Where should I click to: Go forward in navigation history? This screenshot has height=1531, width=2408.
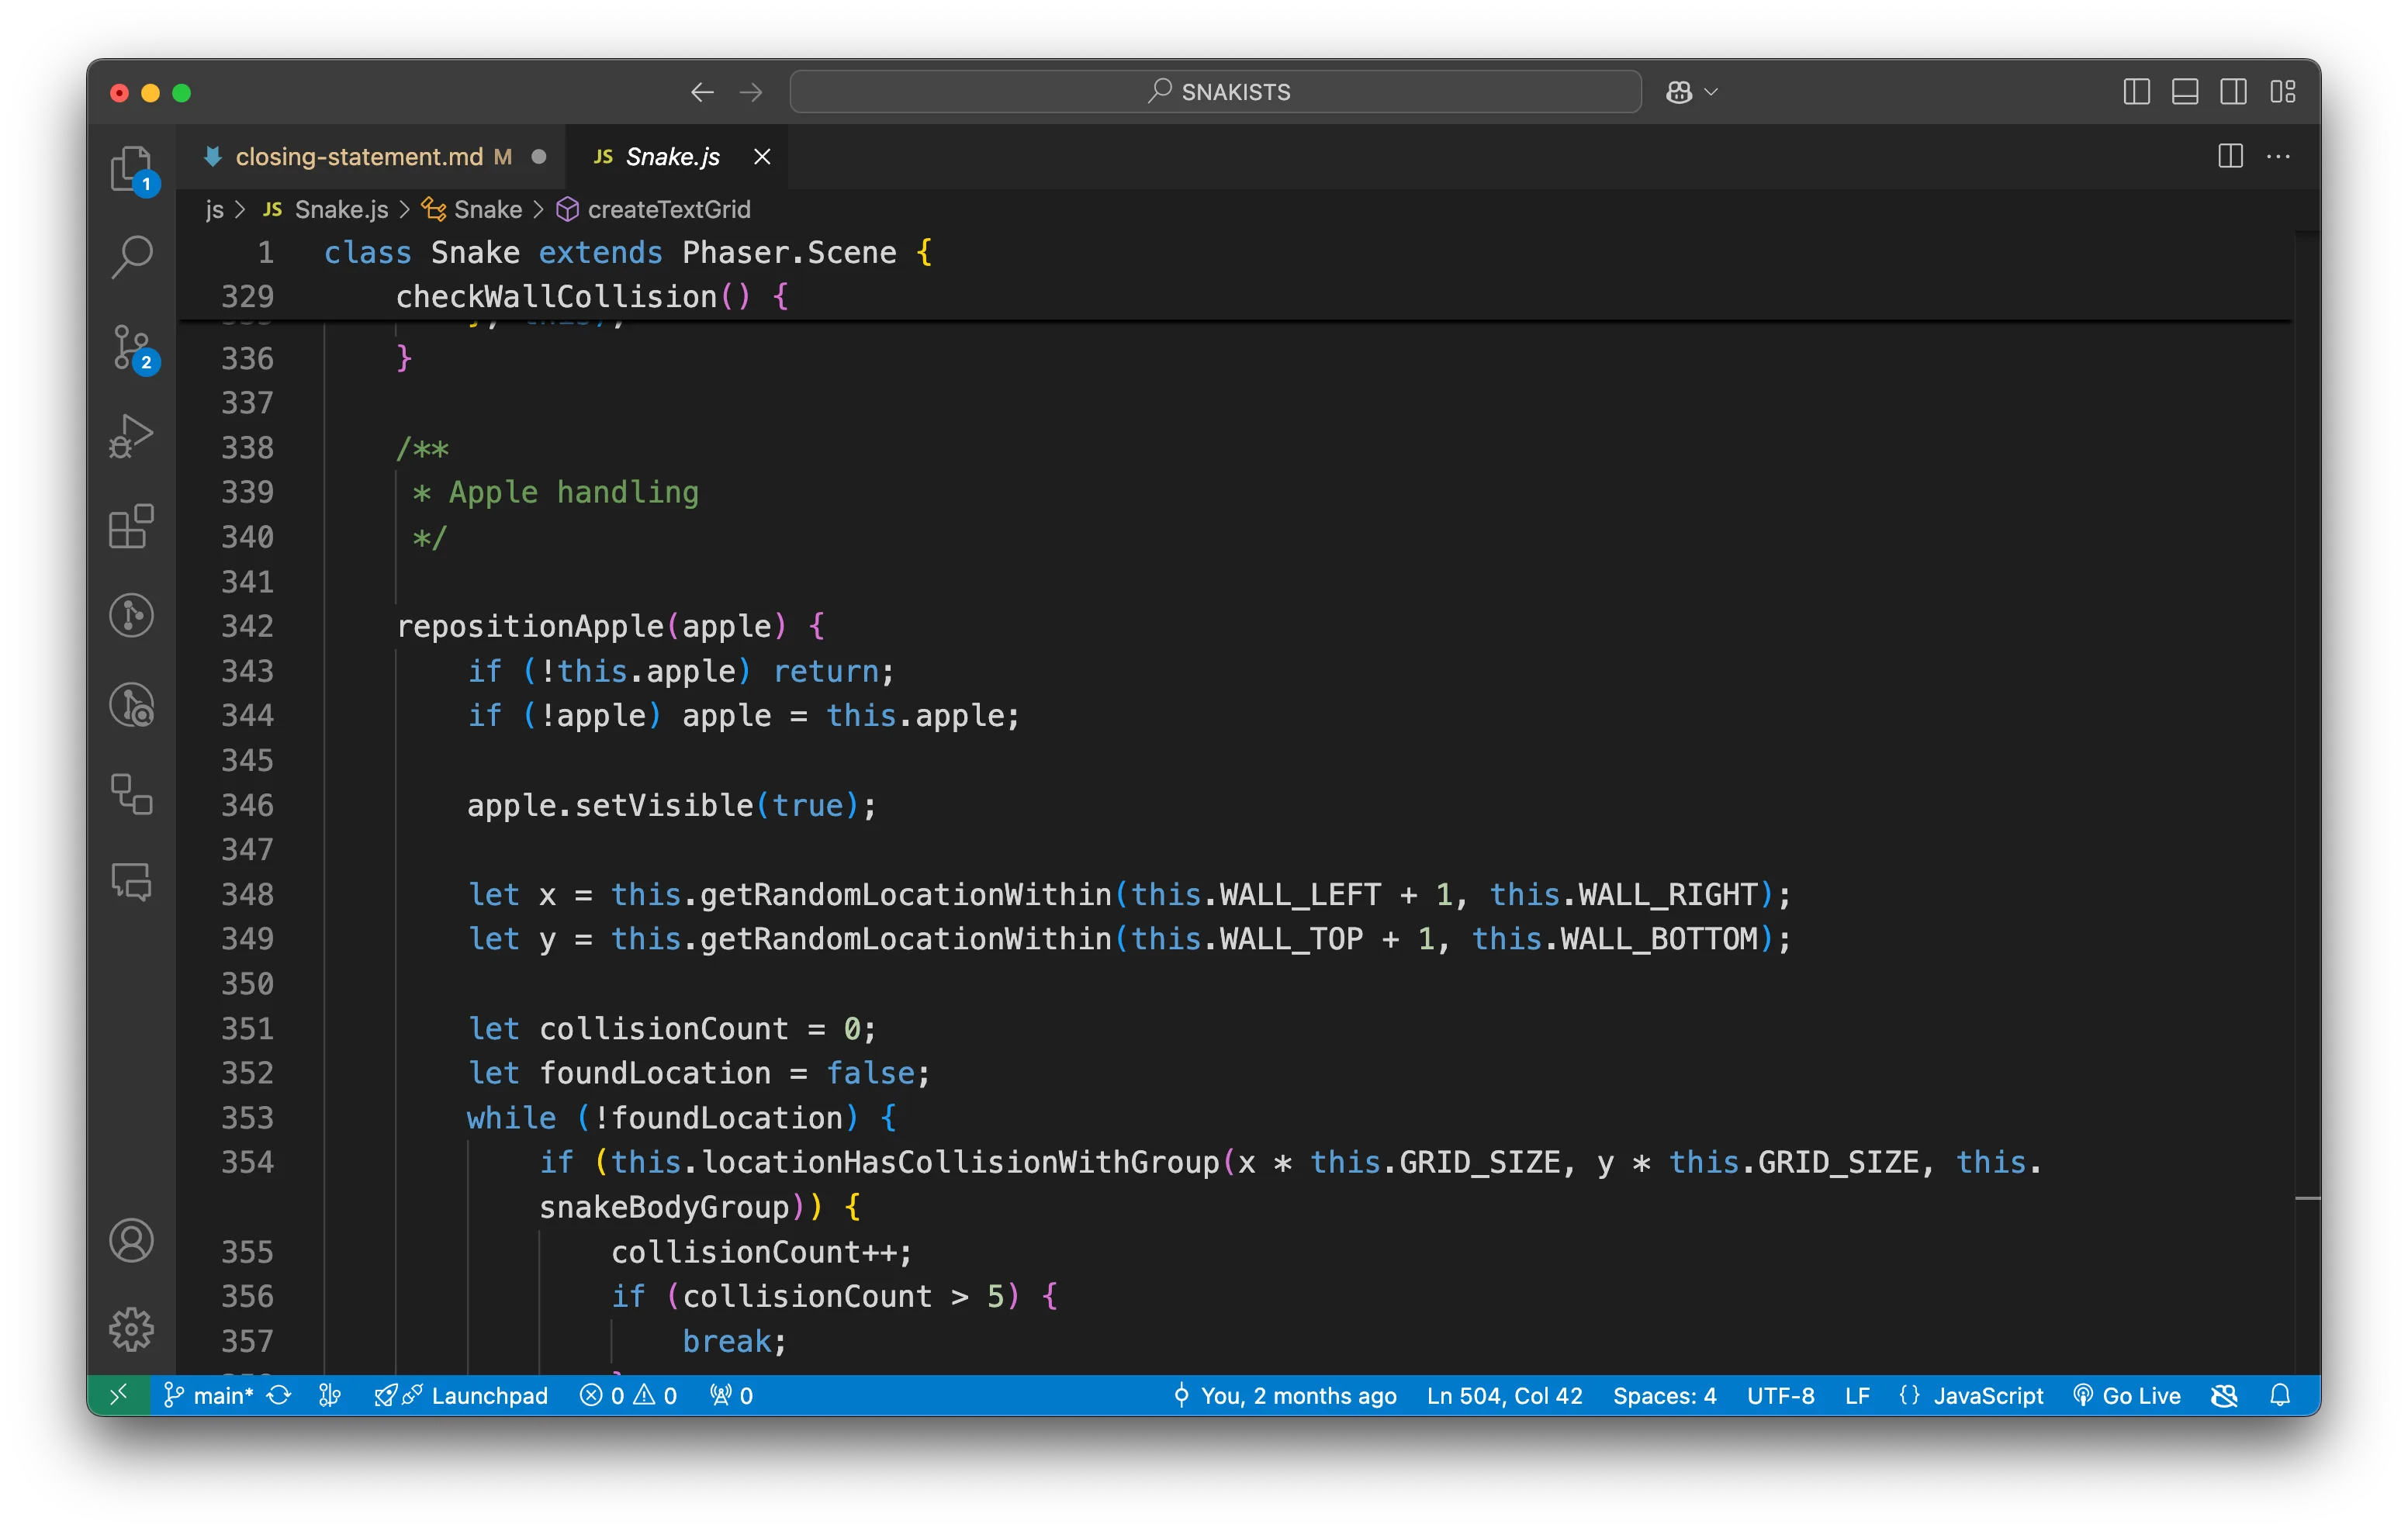[x=751, y=92]
